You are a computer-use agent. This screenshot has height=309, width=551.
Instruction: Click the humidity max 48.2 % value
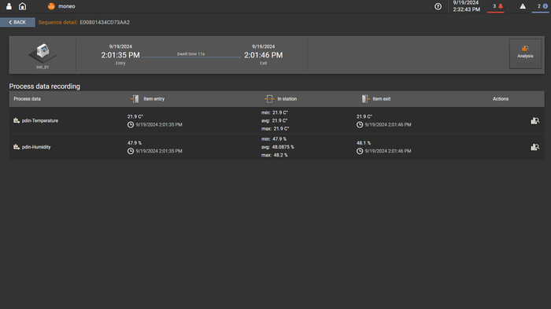tap(275, 155)
